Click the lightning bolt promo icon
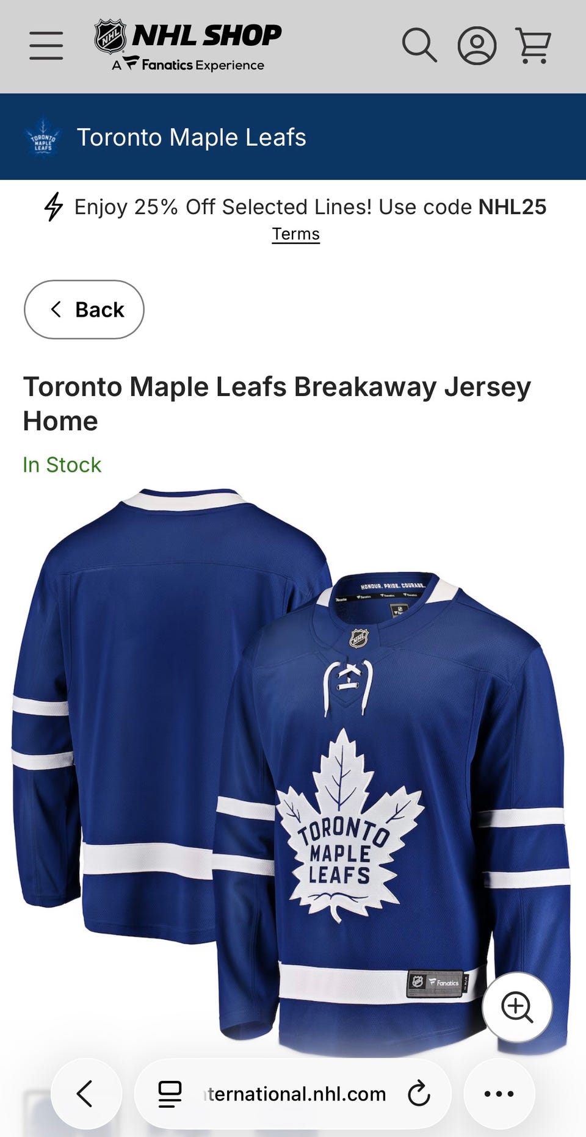 (54, 207)
